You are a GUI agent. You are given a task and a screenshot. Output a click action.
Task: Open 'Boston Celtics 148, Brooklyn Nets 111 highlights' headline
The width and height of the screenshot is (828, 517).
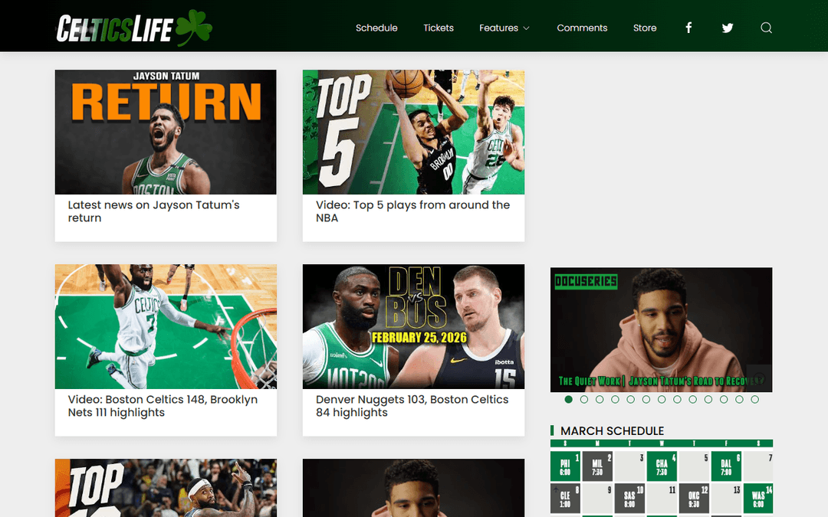tap(163, 406)
